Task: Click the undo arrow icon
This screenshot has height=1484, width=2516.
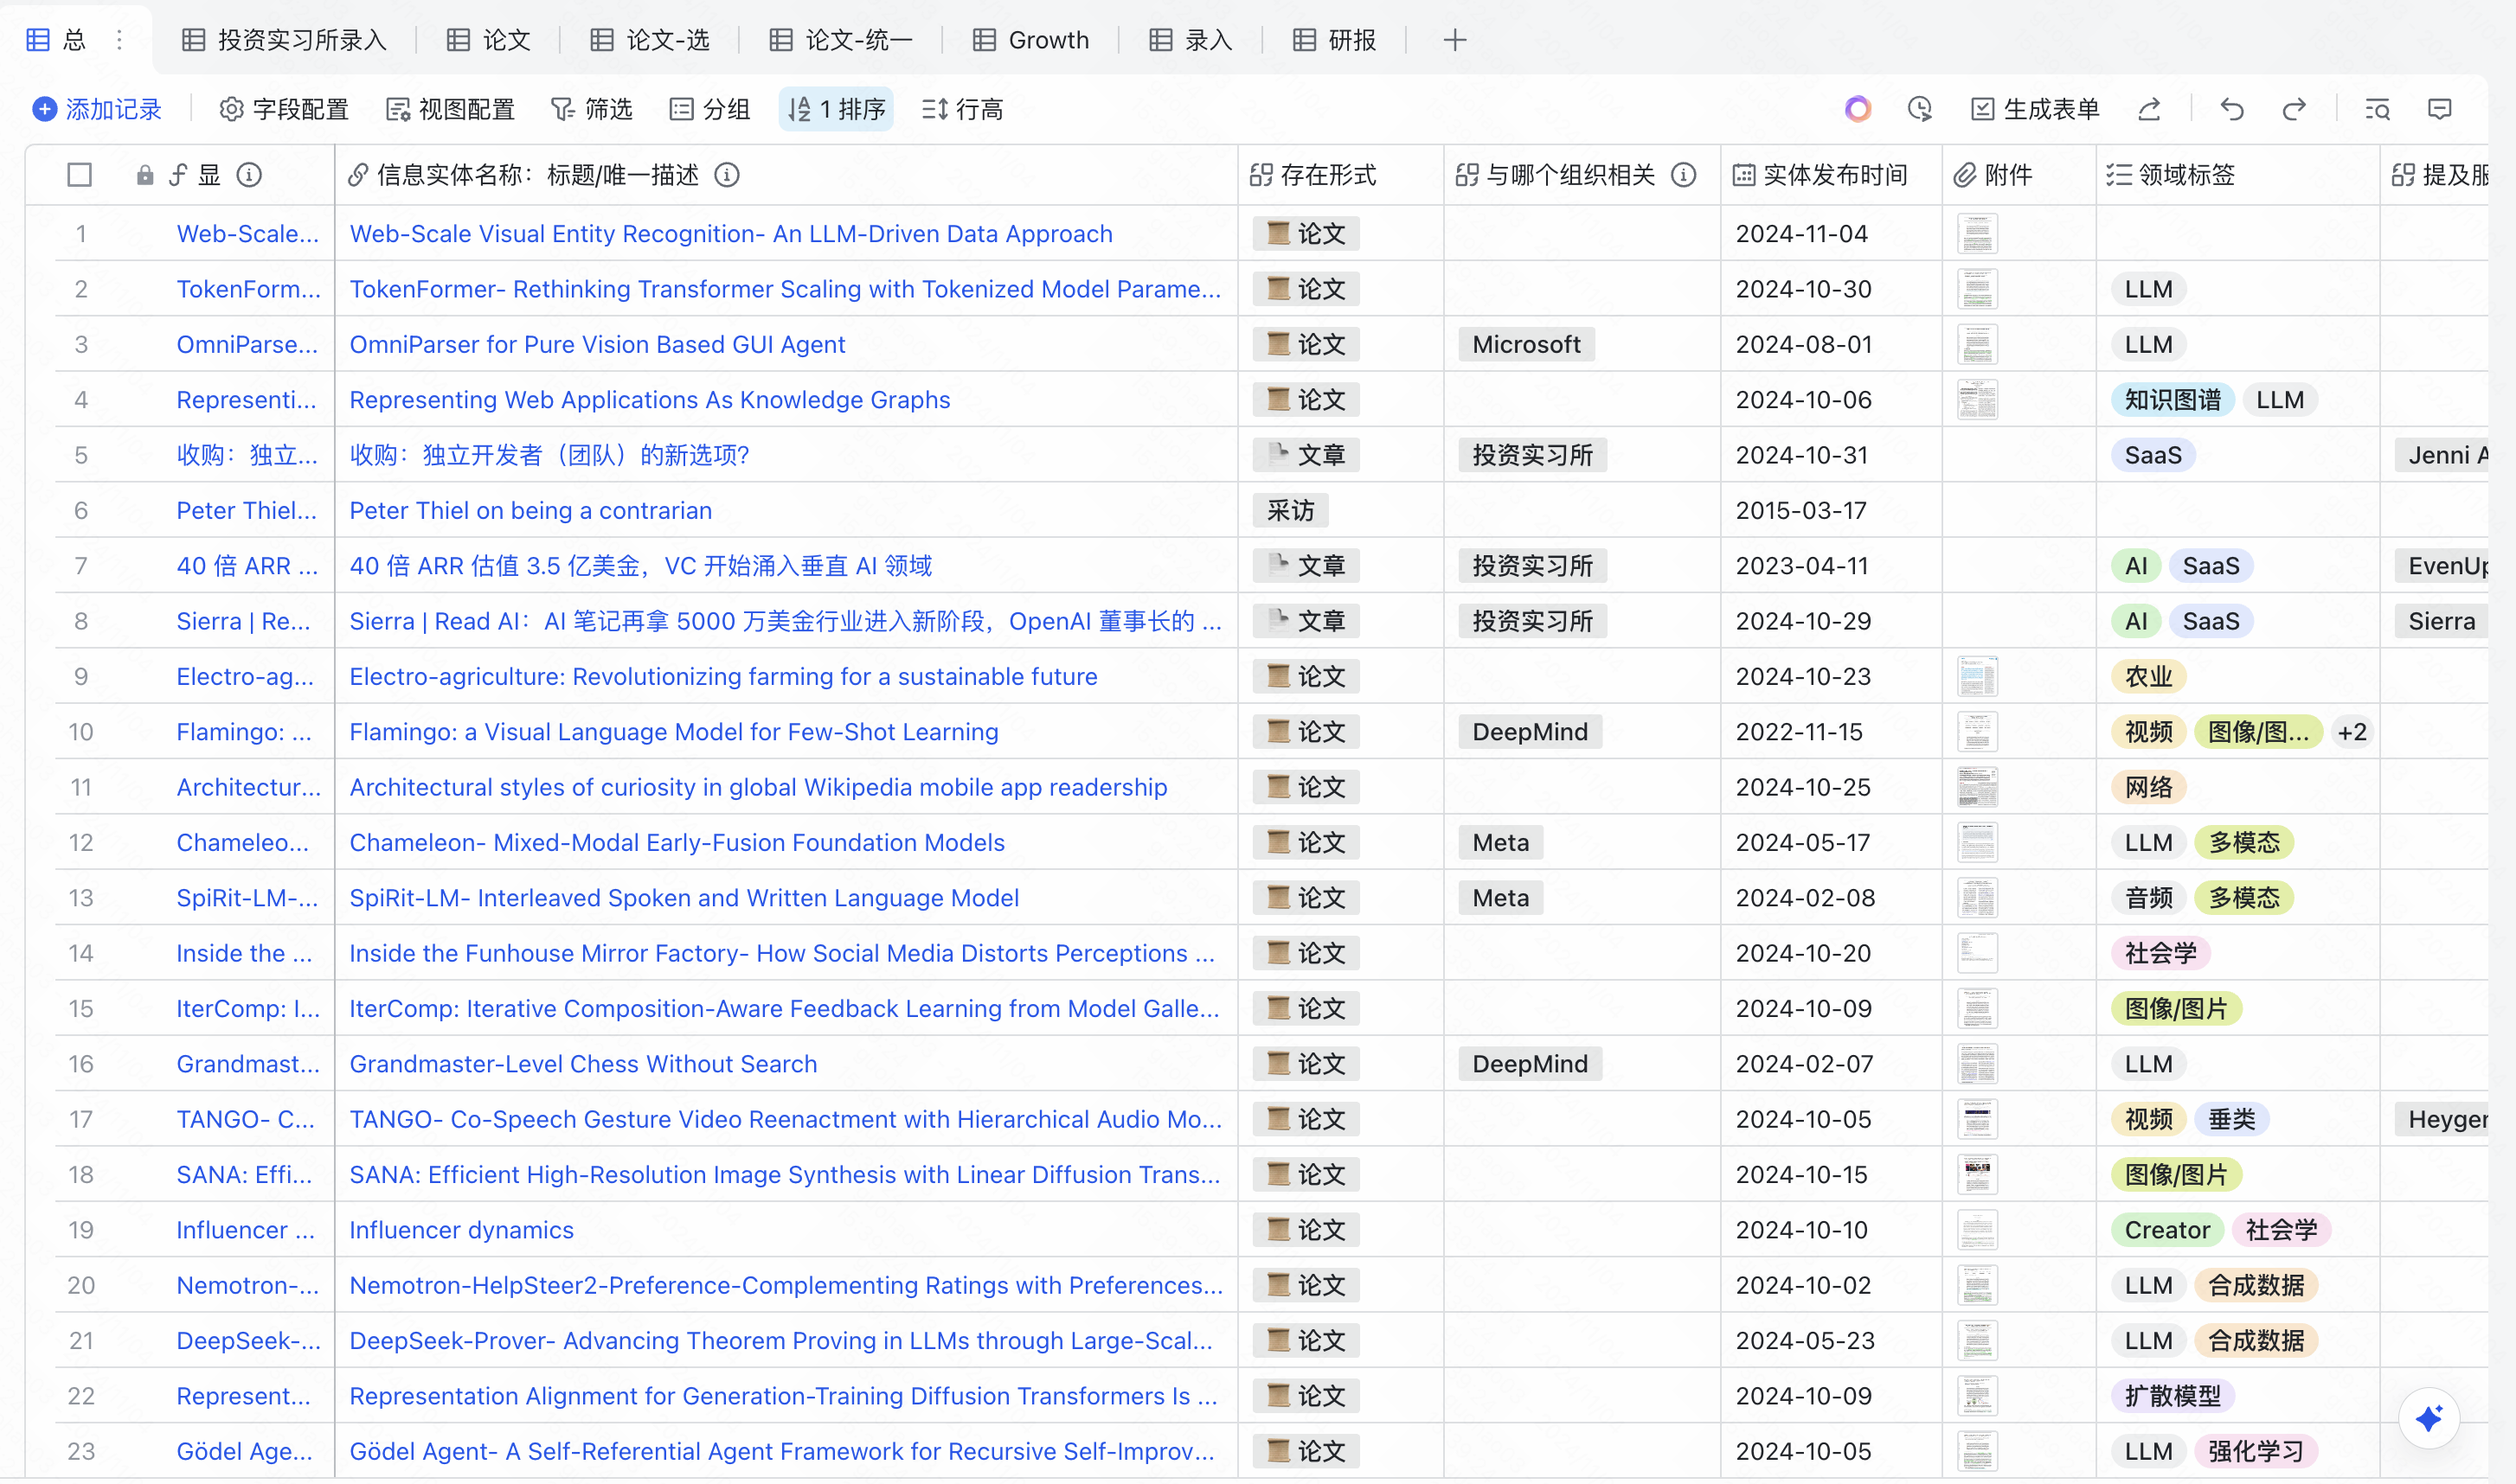Action: point(2232,109)
